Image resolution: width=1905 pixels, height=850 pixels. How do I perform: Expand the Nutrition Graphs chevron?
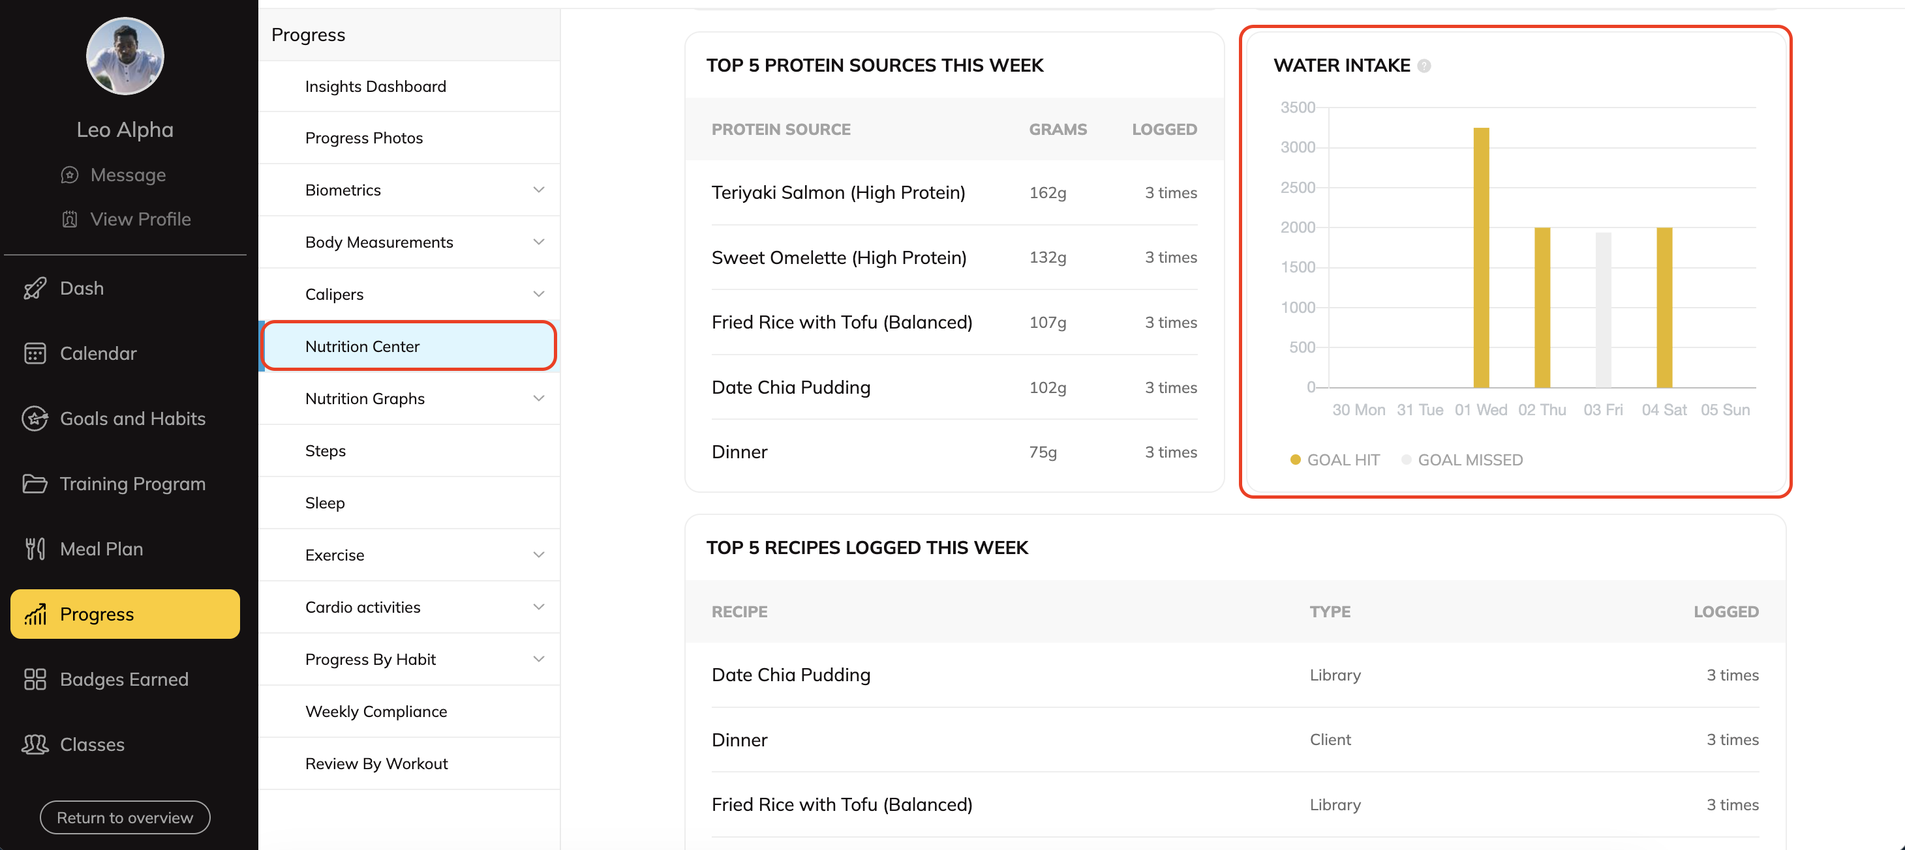tap(538, 398)
